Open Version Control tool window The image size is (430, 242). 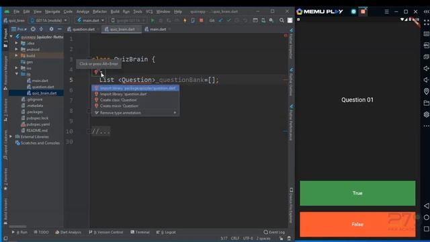[x=106, y=232]
